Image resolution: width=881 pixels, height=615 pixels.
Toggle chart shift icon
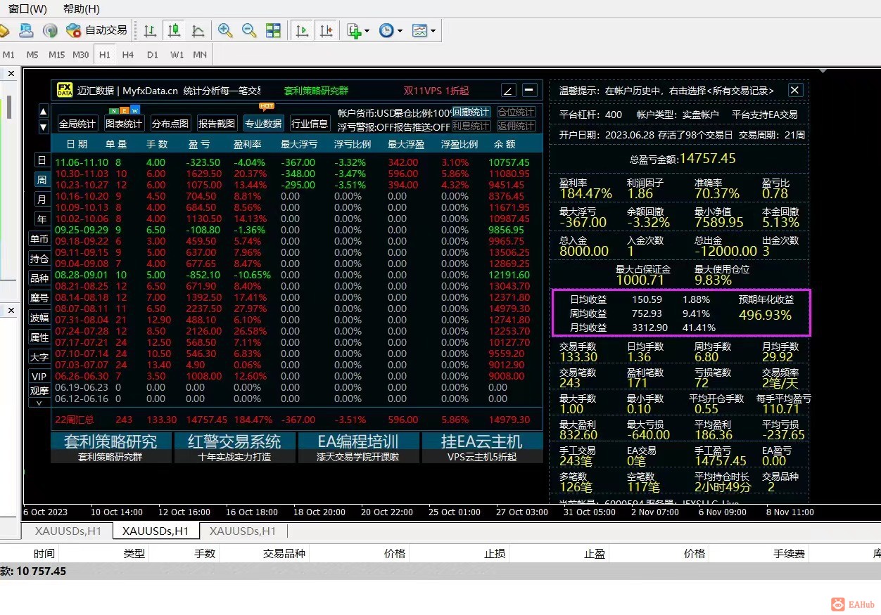[x=327, y=30]
